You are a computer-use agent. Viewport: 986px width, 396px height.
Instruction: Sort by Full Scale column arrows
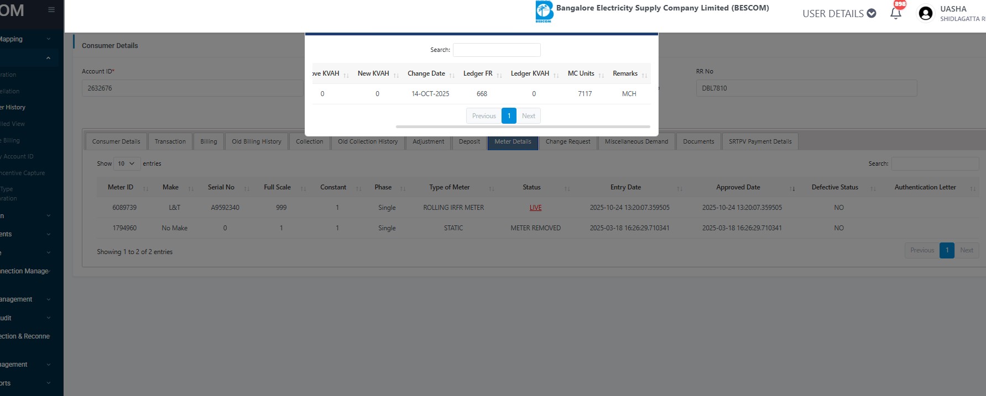tap(303, 188)
